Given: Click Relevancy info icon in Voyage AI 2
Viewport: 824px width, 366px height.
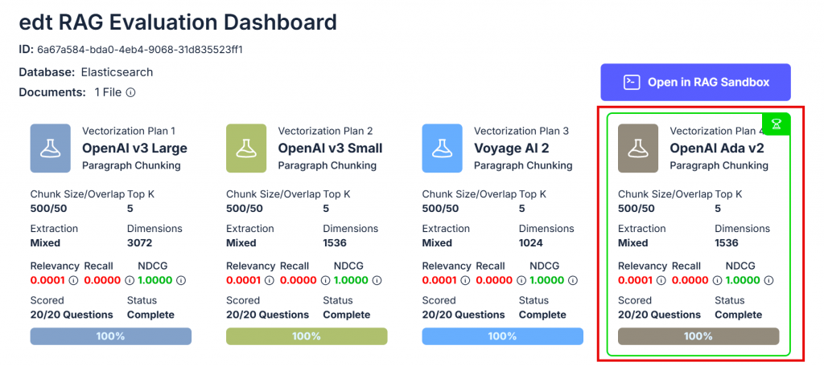Looking at the screenshot, I should tap(465, 280).
